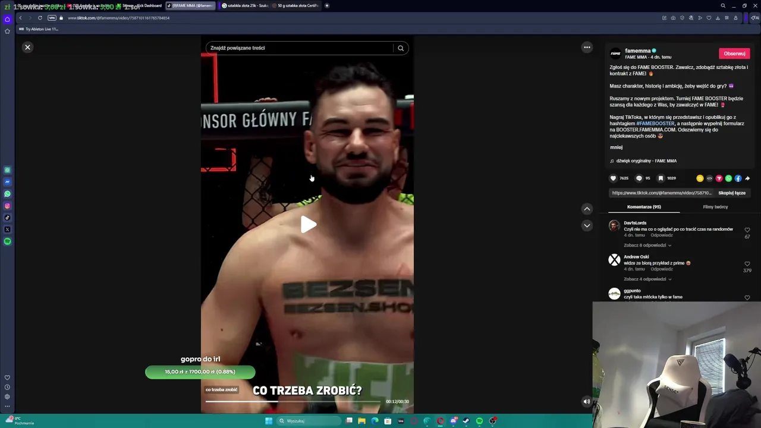Share to Facebook icon
Image resolution: width=761 pixels, height=428 pixels.
(x=738, y=178)
